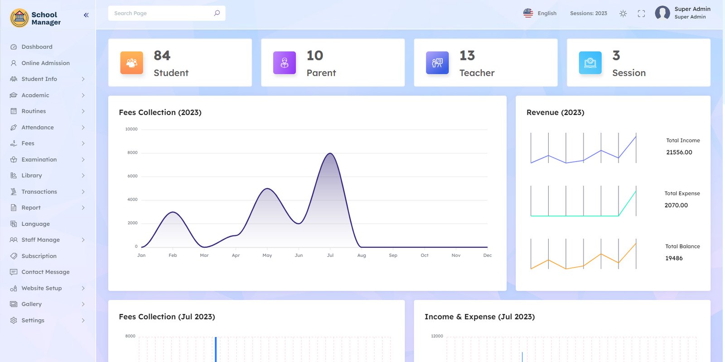The height and width of the screenshot is (362, 725).
Task: Expand the Fees submenu arrow
Action: tap(83, 143)
